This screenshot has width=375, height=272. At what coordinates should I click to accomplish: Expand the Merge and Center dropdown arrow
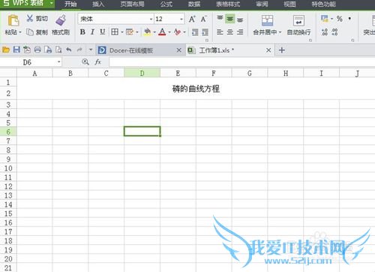coord(280,32)
